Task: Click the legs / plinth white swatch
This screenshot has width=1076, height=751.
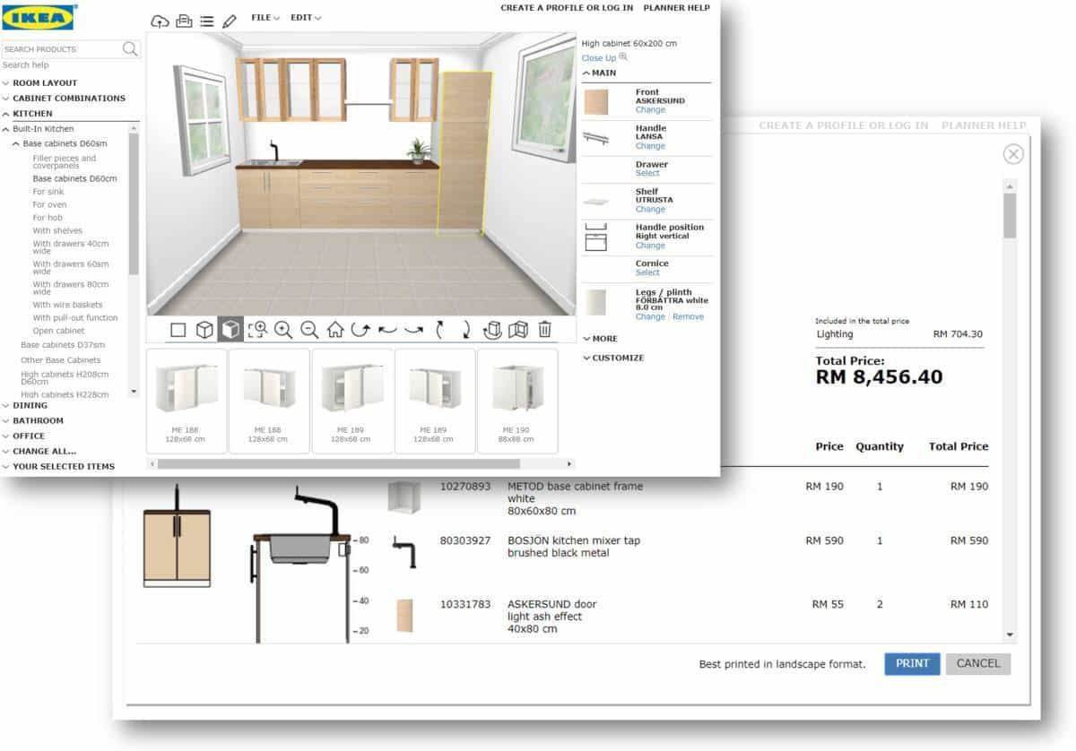Action: point(596,302)
